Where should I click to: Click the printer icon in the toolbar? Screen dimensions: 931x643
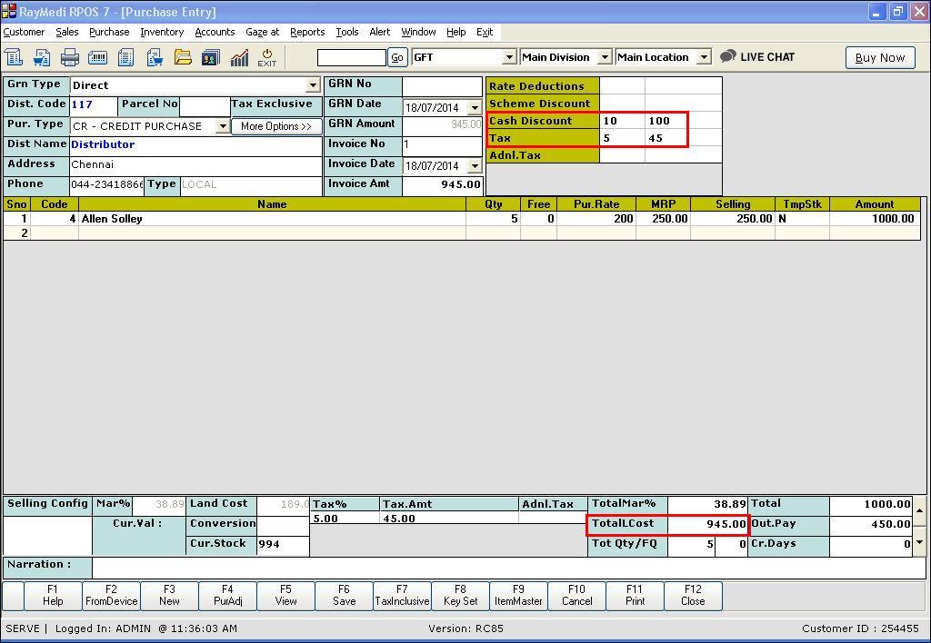pos(70,57)
